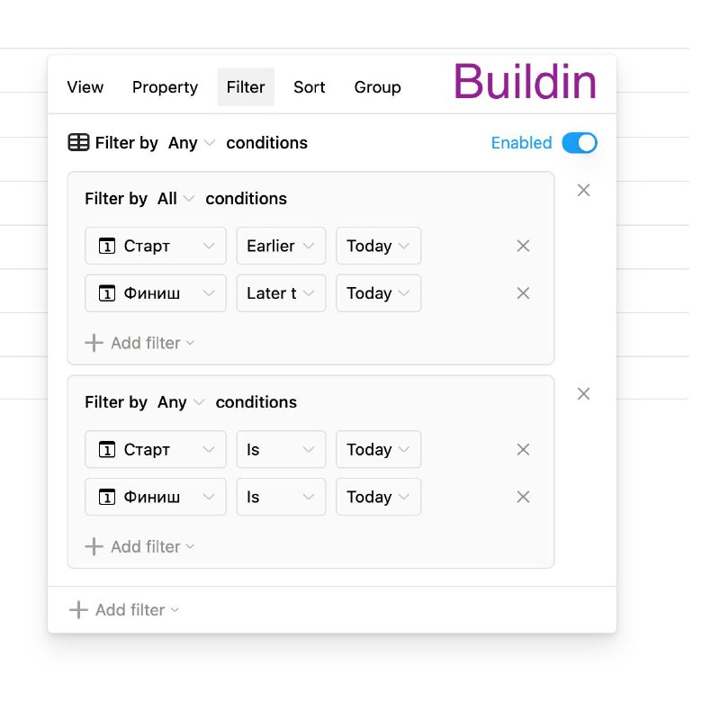
Task: Open the Group tab
Action: pos(377,87)
